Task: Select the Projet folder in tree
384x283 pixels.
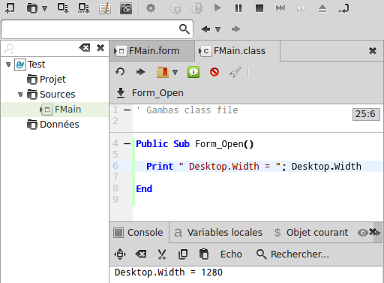Action: pyautogui.click(x=46, y=80)
